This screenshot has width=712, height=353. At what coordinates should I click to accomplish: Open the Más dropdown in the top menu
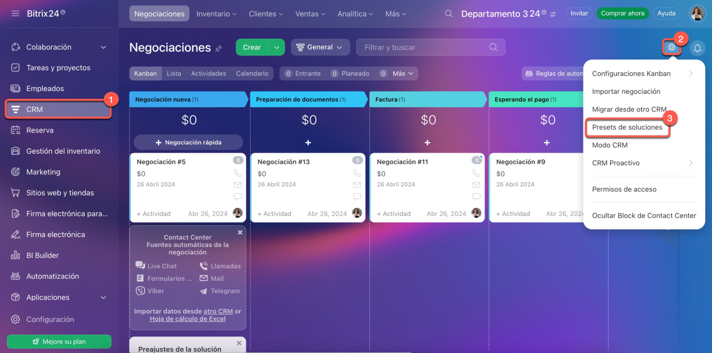(395, 14)
